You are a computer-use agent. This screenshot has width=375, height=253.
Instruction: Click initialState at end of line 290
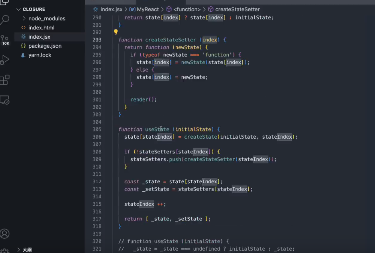tap(253, 18)
